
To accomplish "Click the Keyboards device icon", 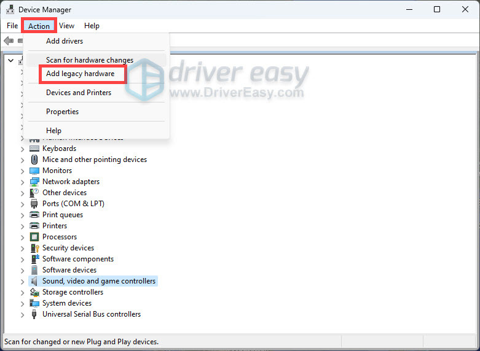I will point(34,148).
